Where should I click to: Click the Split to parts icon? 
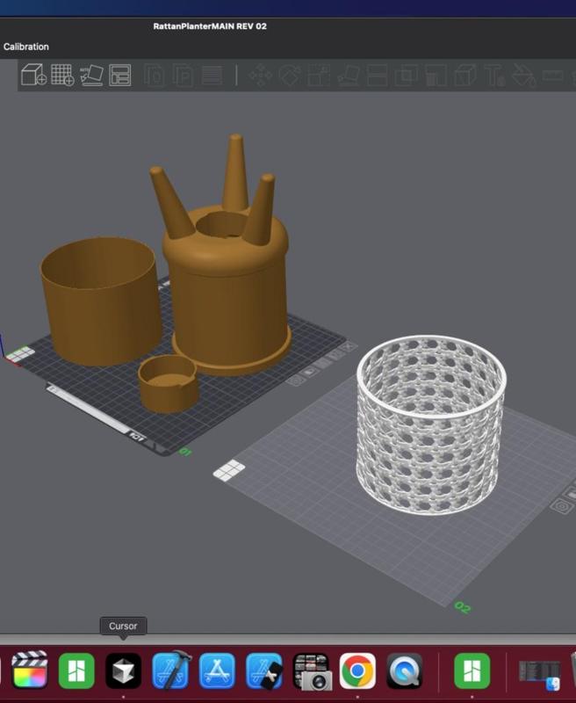coord(184,76)
